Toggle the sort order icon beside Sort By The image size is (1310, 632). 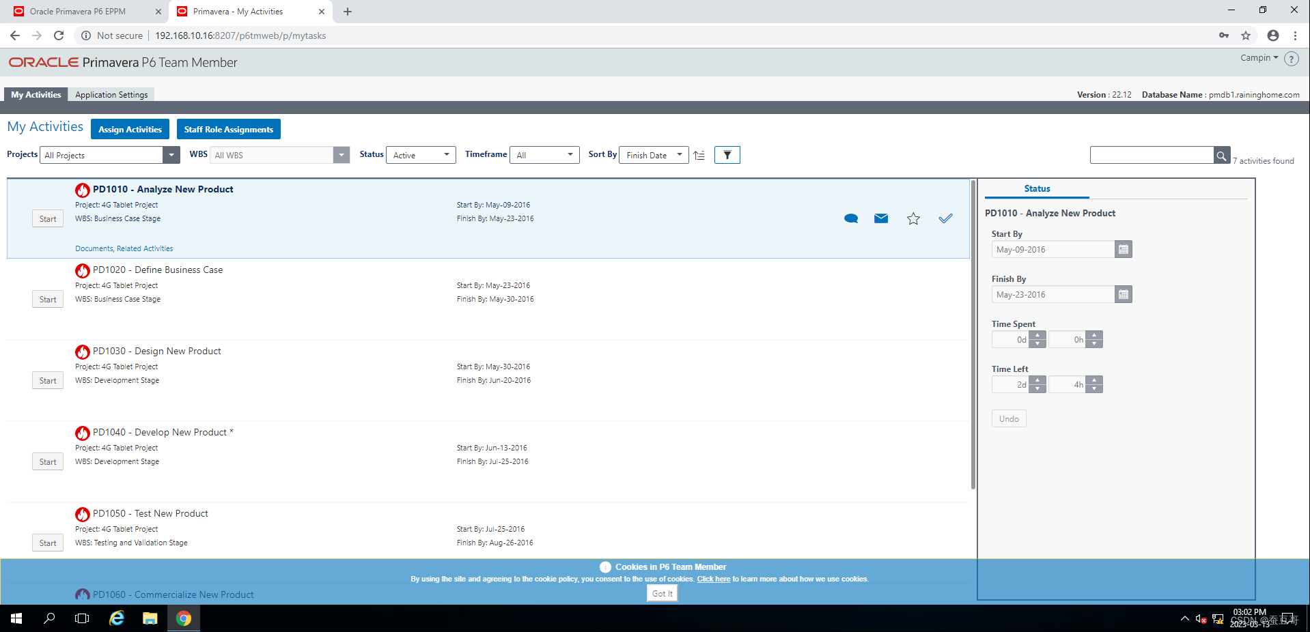699,155
